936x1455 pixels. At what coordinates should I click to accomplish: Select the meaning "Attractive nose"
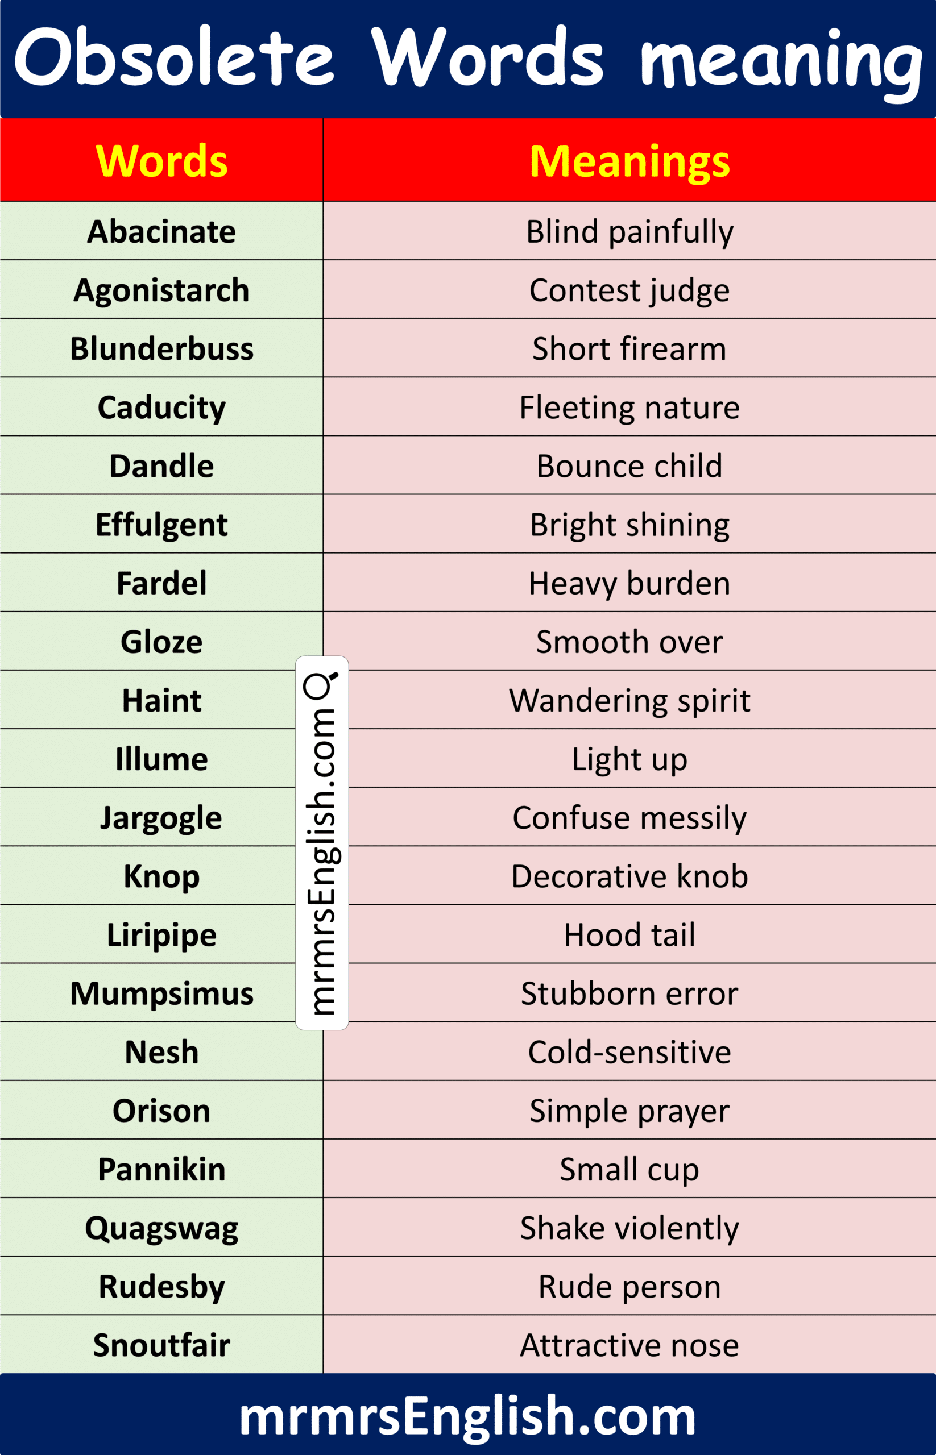[x=629, y=1345]
